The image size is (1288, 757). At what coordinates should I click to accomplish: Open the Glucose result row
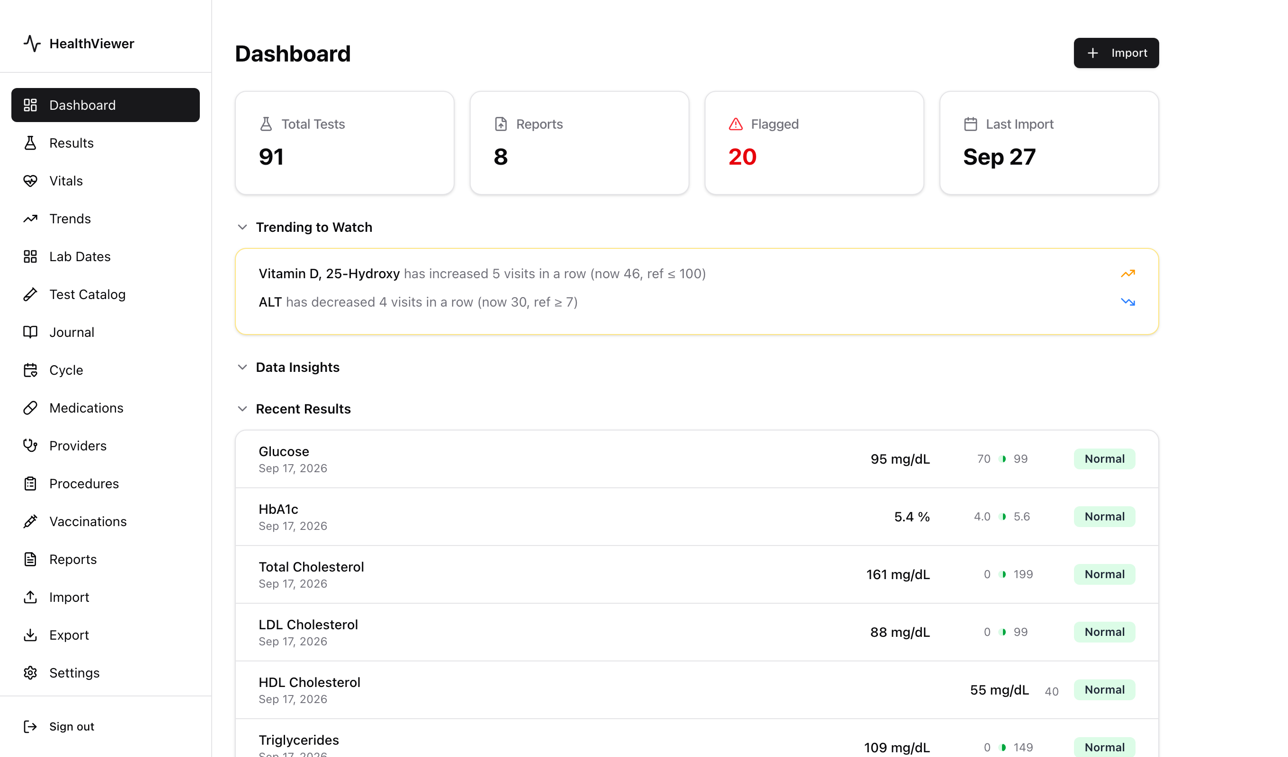697,459
